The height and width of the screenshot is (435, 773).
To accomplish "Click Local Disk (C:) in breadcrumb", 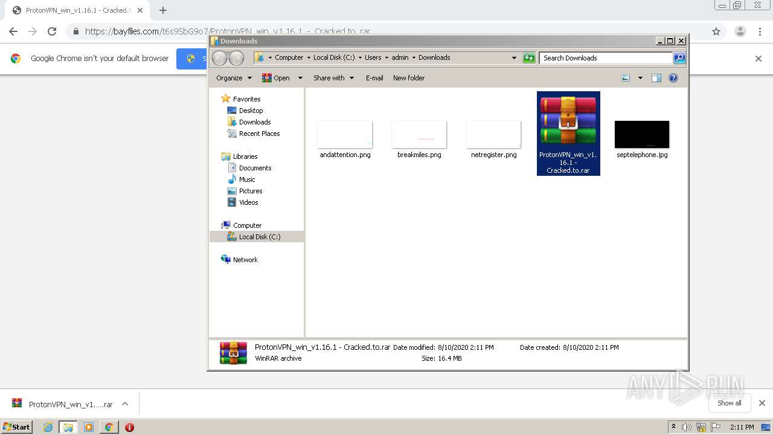I will [334, 58].
